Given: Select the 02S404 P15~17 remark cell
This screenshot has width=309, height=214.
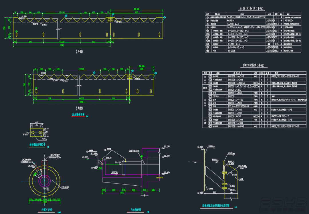Looking at the screenshot, I should [280, 117].
